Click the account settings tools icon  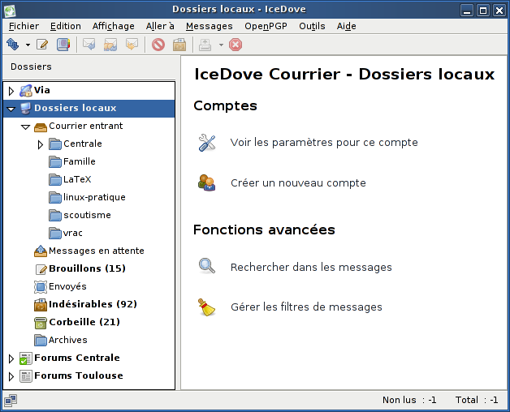[207, 143]
